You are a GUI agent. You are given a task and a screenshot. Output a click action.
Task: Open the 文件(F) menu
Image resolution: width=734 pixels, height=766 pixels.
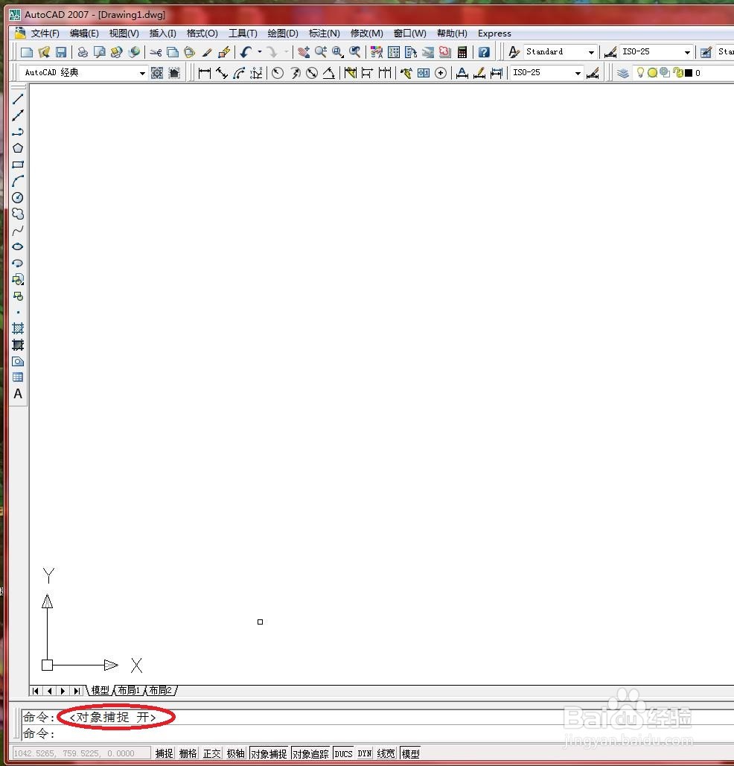[45, 33]
